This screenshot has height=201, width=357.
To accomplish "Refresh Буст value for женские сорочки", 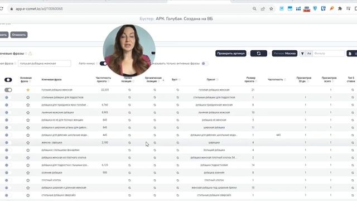I will click(178, 143).
